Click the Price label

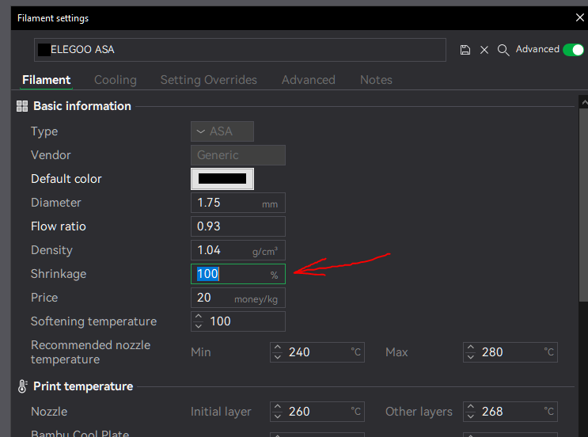(44, 298)
